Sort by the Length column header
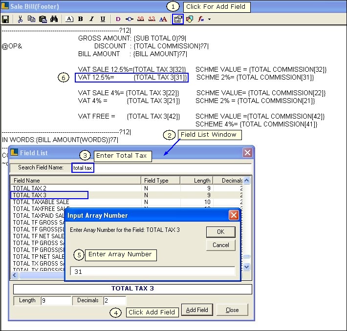Image resolution: width=347 pixels, height=331 pixels. [197, 181]
